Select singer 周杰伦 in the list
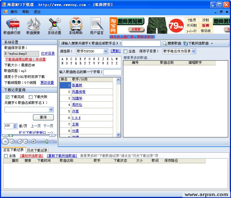This screenshot has width=231, height=198. coord(77,105)
